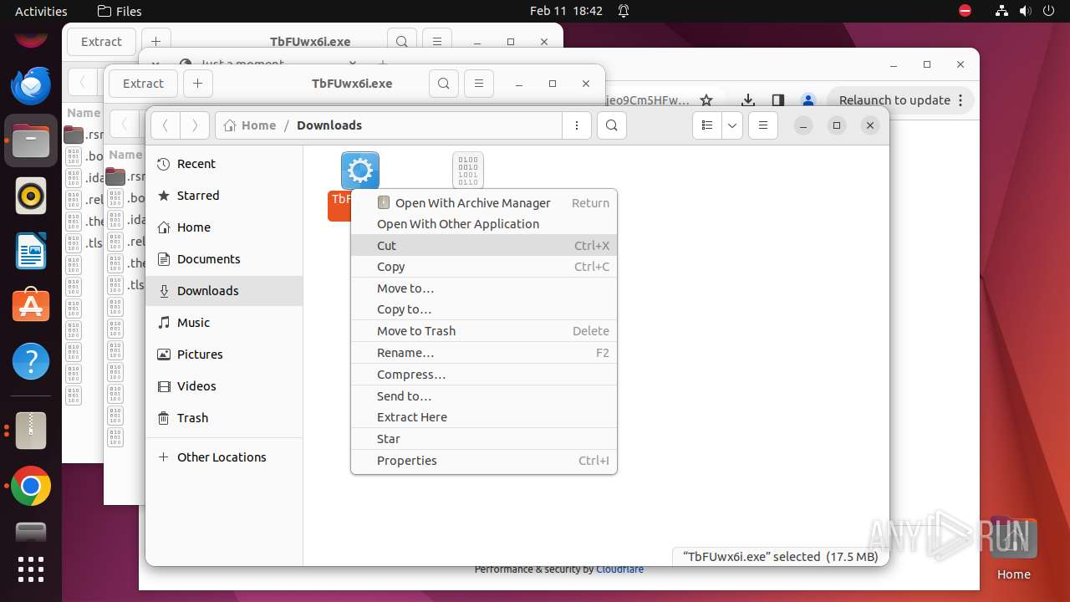This screenshot has height=602, width=1070.
Task: Open Google Chrome from the dock
Action: 31,486
